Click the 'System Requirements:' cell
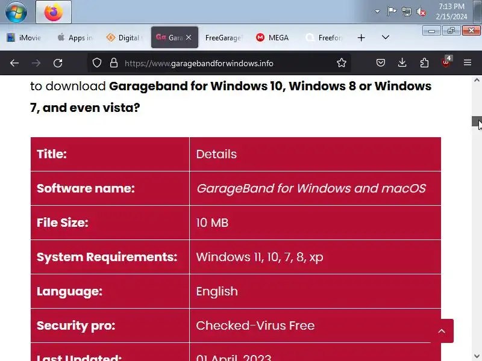Screen dimensions: 482x361 (110, 257)
